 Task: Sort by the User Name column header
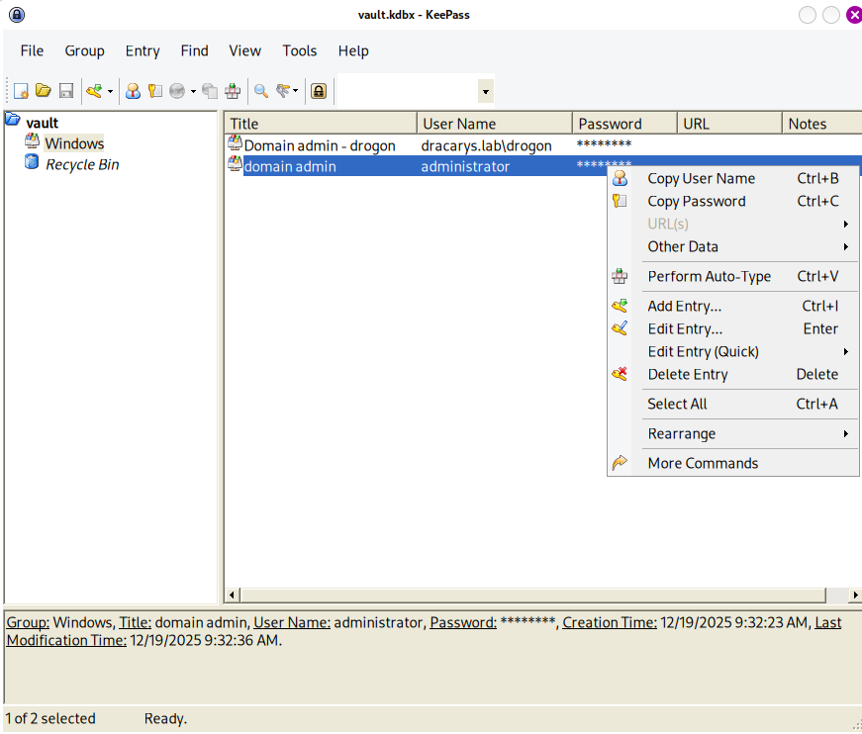[495, 124]
